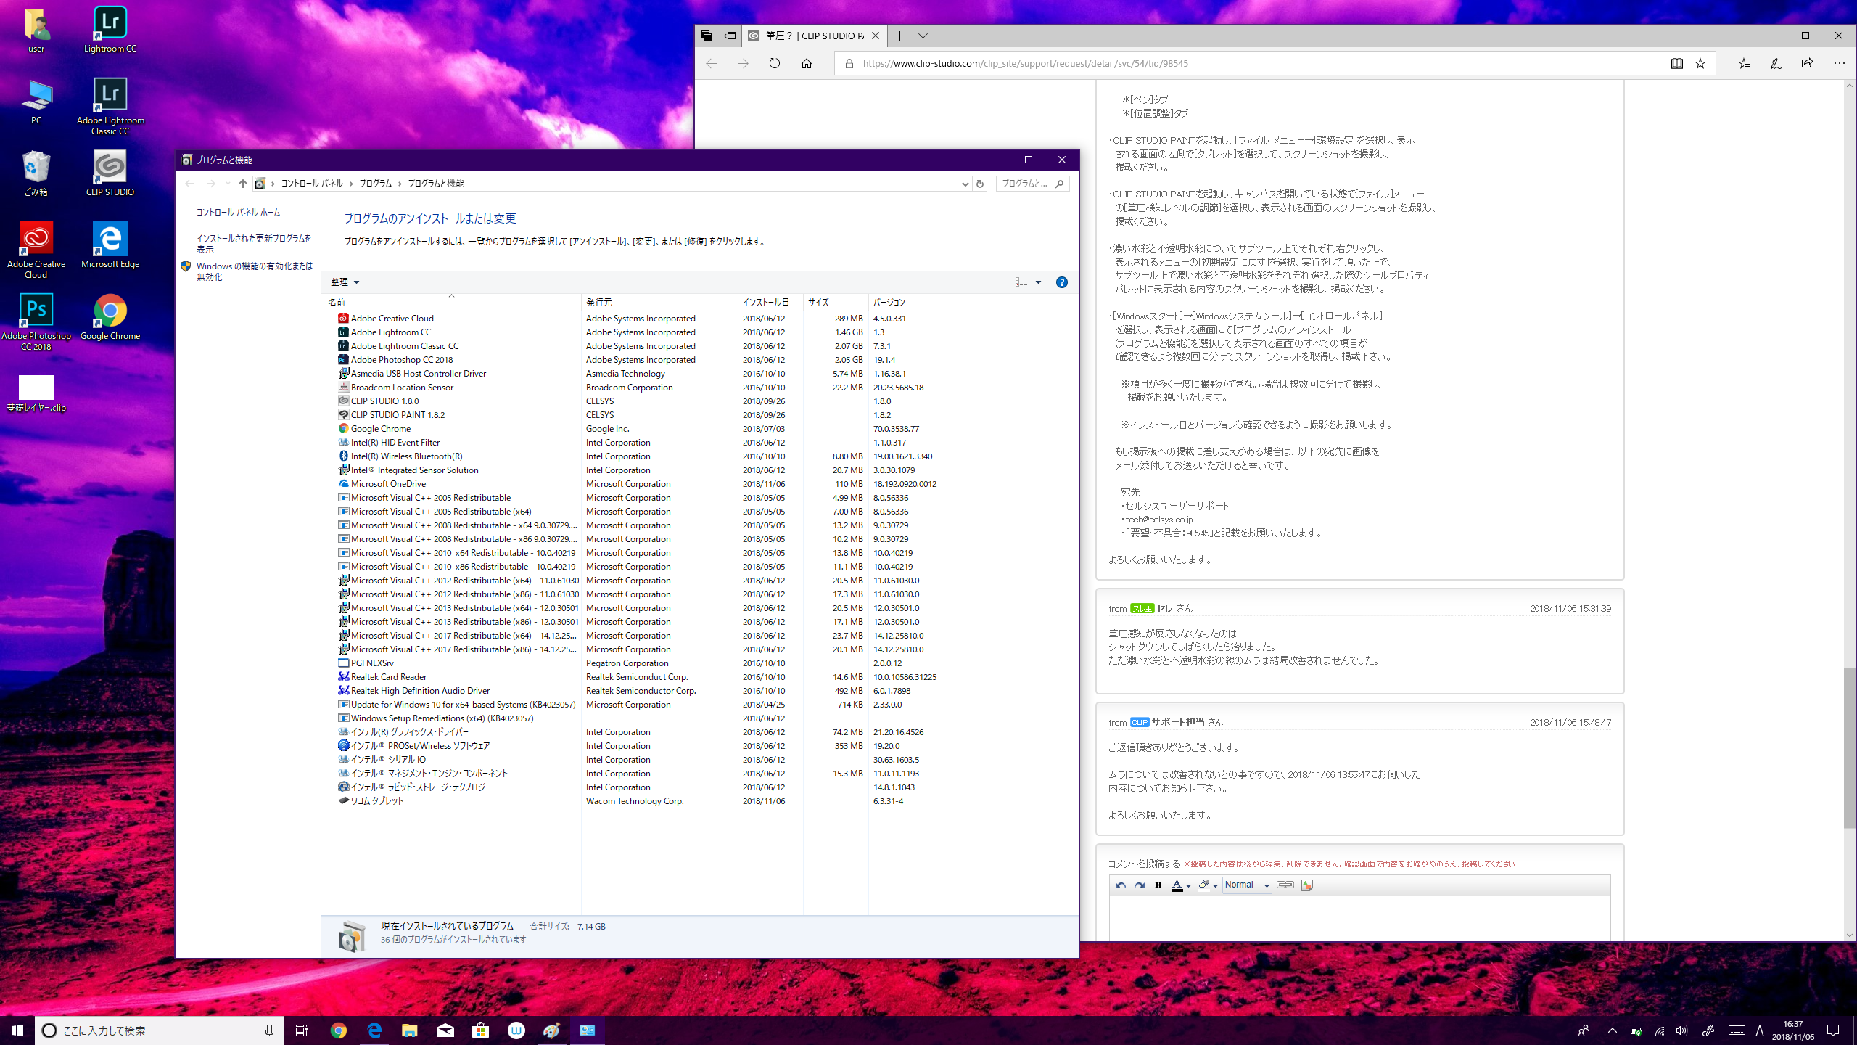The width and height of the screenshot is (1857, 1045).
Task: Click the insert image icon in editor
Action: 1307,885
